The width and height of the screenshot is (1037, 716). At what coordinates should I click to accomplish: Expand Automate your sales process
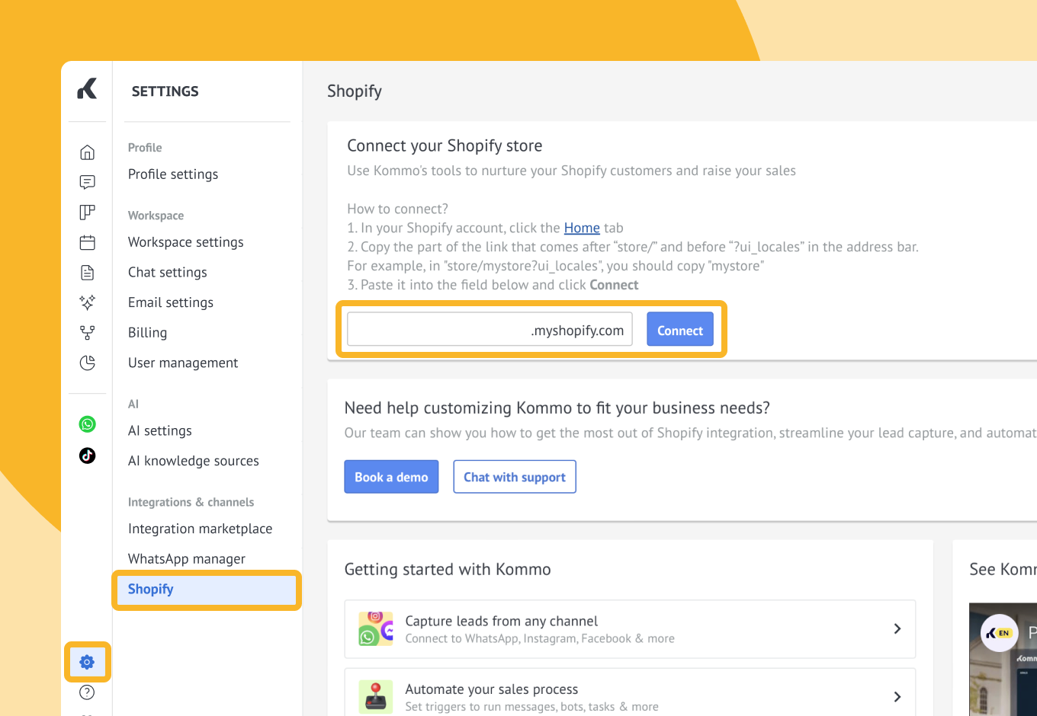pyautogui.click(x=630, y=696)
